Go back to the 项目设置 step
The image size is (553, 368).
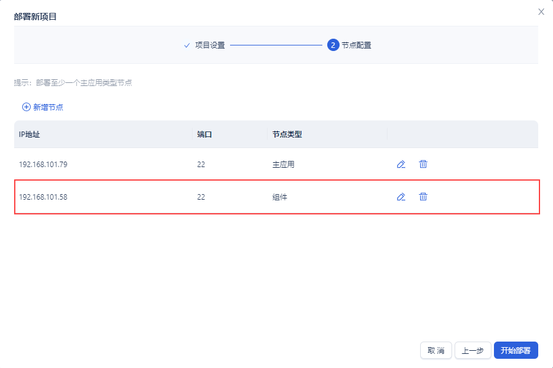click(x=205, y=45)
